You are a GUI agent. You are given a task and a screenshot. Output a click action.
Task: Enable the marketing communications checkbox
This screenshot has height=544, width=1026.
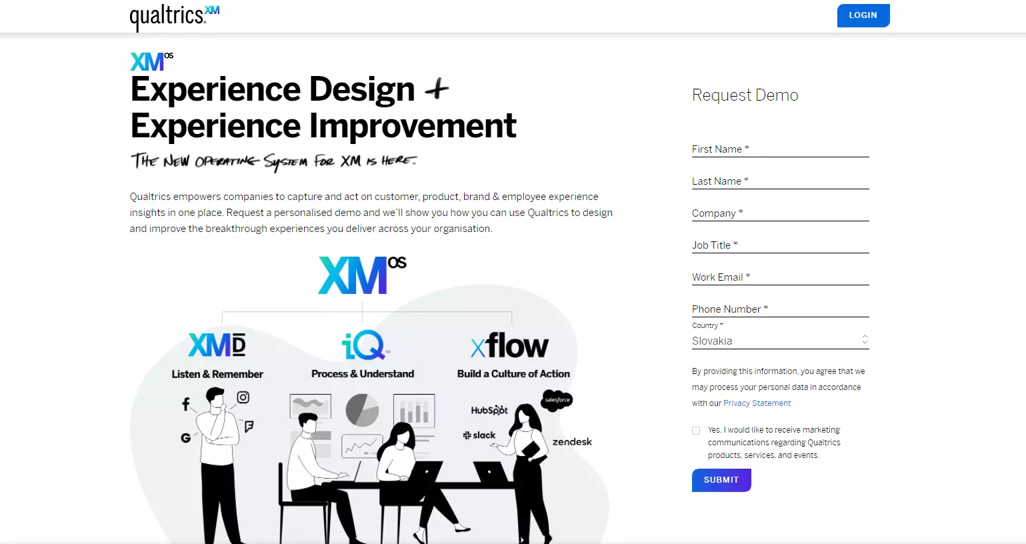(695, 430)
